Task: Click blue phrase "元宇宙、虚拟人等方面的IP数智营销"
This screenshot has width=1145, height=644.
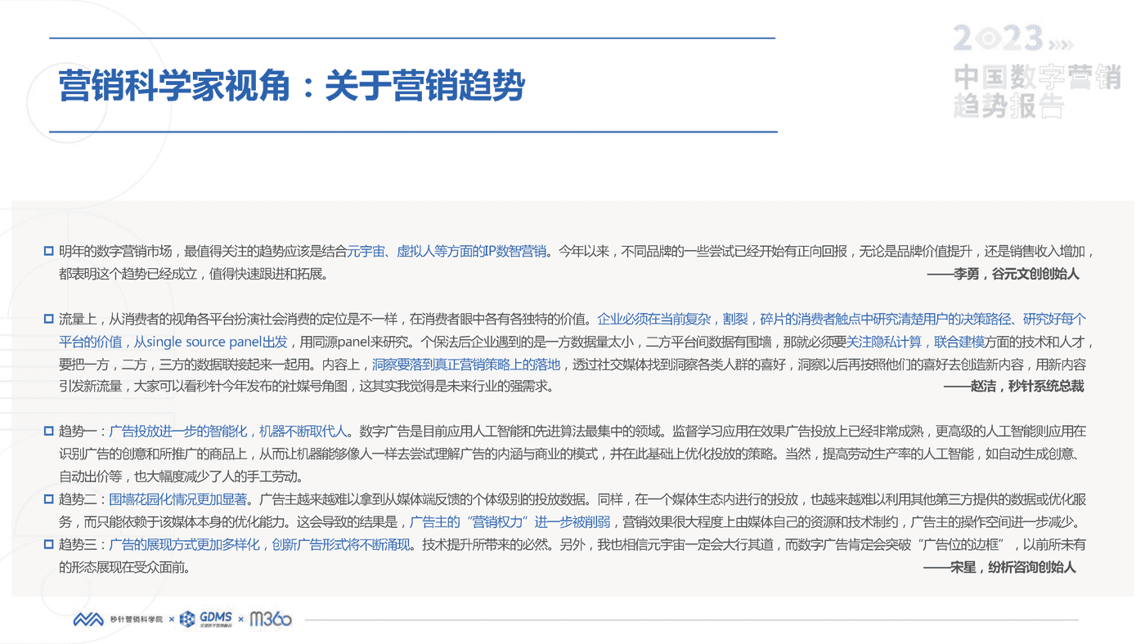Action: (x=447, y=251)
